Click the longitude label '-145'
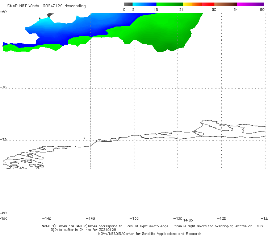 [47, 218]
